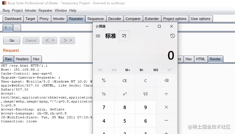Image resolution: width=235 pixels, height=134 pixels.
Task: Click digit 4 on the calculator
Action: [104, 121]
